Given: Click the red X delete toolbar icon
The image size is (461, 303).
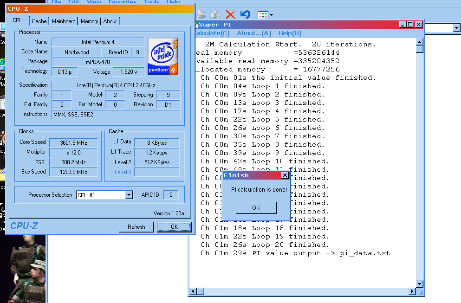Looking at the screenshot, I should tap(230, 15).
